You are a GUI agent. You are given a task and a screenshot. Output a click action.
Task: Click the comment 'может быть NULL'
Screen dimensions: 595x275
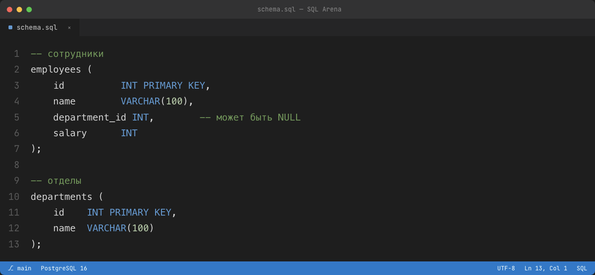point(258,118)
